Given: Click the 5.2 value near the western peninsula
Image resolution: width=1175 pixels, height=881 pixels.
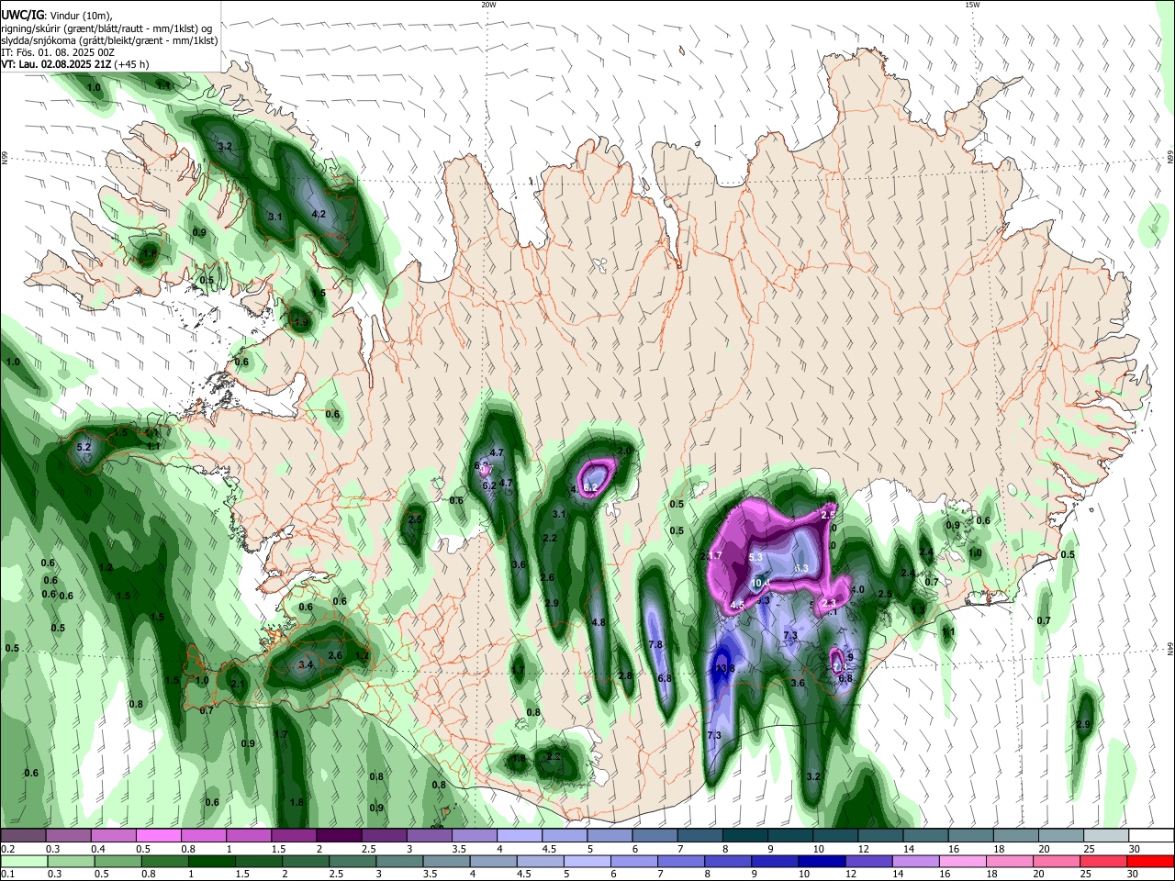Looking at the screenshot, I should tap(84, 447).
